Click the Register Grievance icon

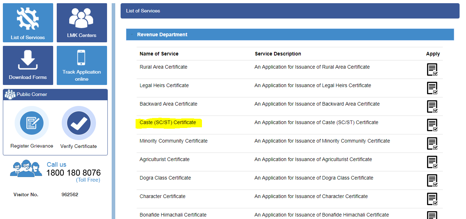31,123
